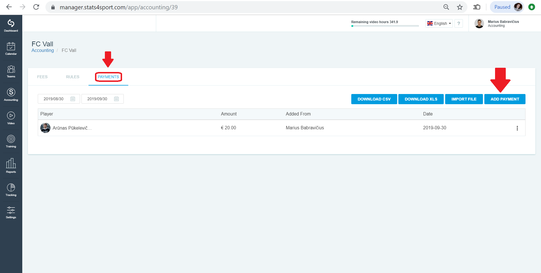
Task: Open the Reports sidebar icon
Action: (x=11, y=166)
